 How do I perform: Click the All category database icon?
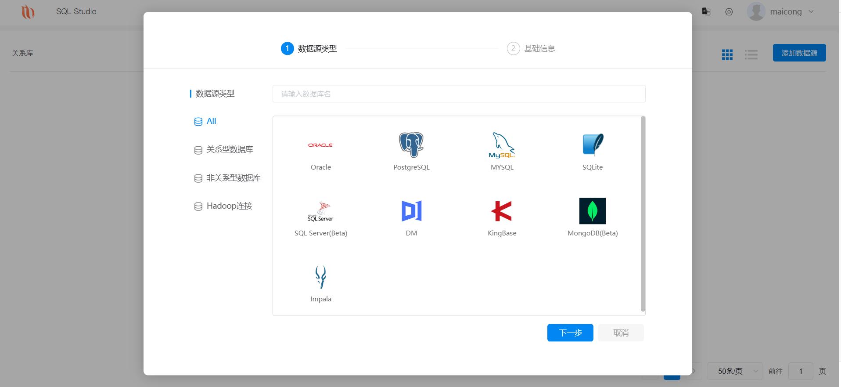198,122
